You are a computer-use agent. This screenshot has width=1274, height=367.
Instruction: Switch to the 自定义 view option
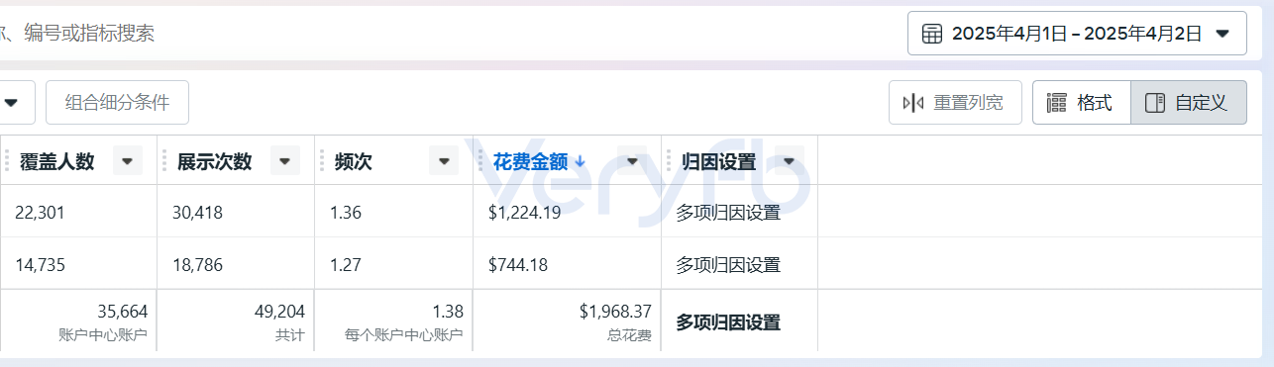(1185, 103)
